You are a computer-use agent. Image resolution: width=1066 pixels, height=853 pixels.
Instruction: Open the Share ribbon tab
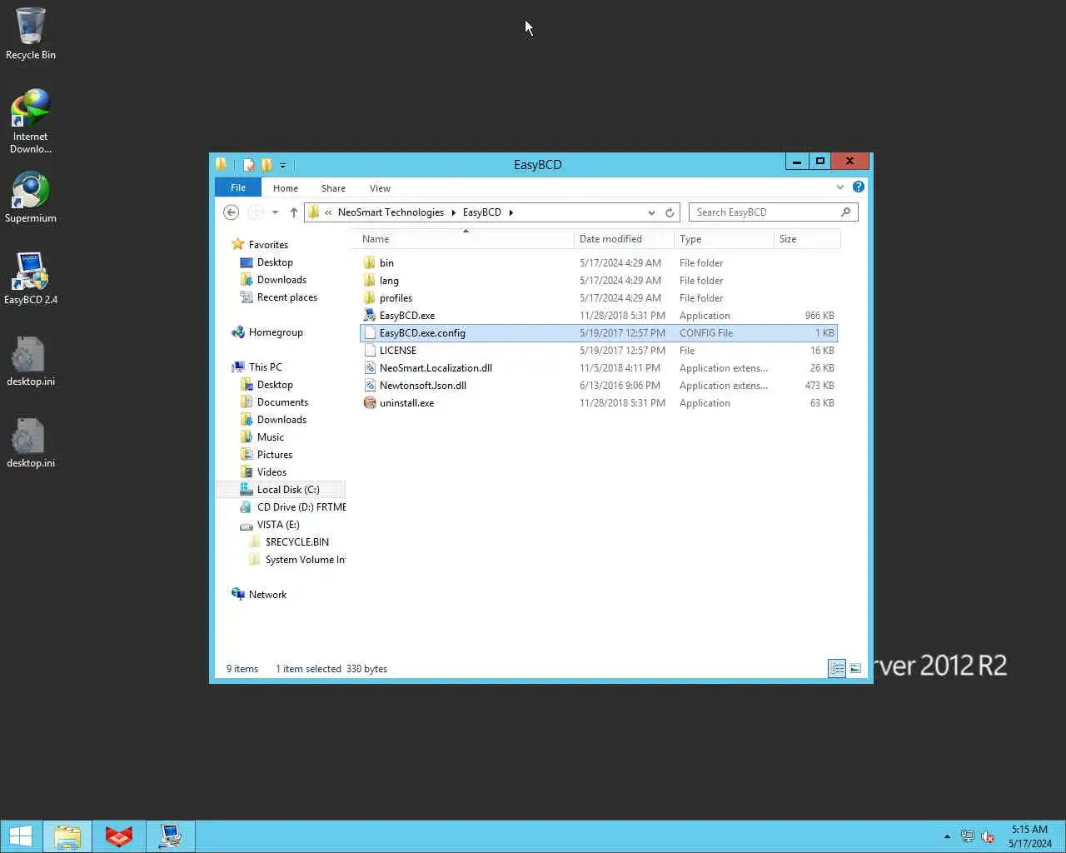tap(333, 188)
